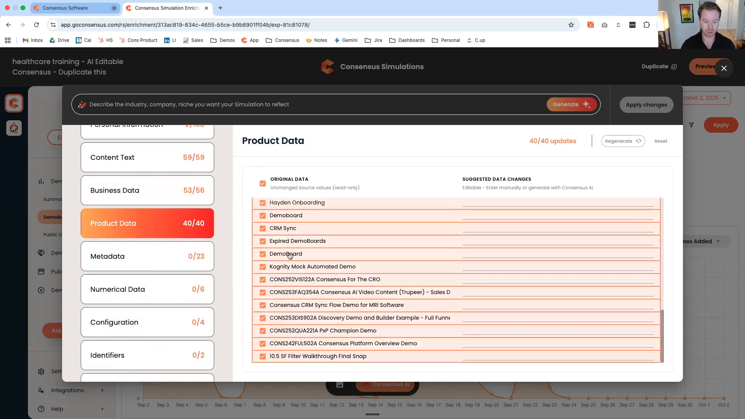745x419 pixels.
Task: Select the Consensus logo at top of sidebar
Action: [x=14, y=103]
